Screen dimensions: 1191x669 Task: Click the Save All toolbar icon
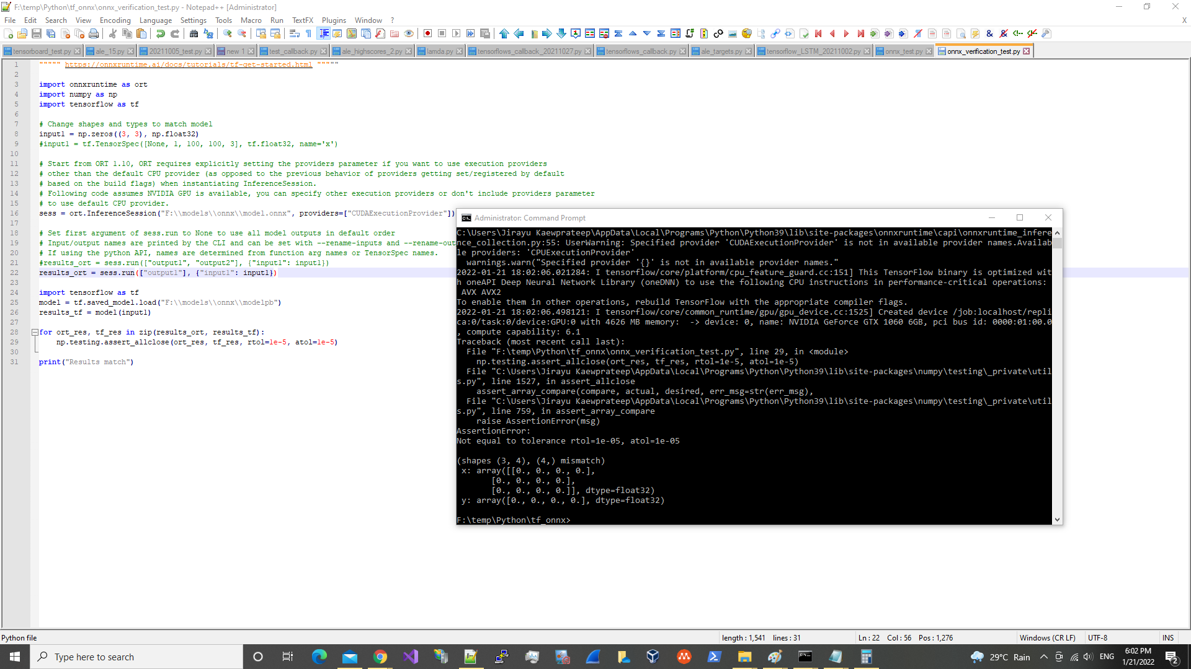coord(51,33)
